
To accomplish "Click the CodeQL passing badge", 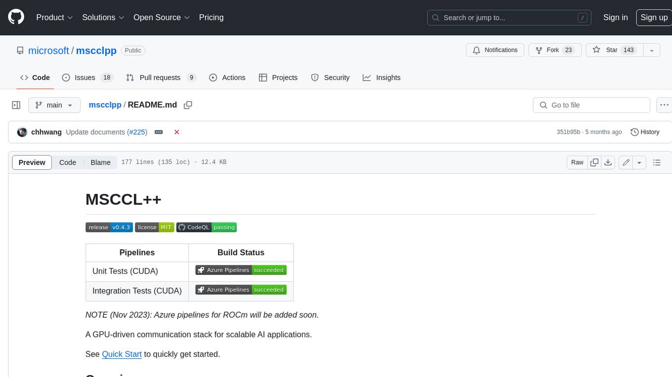I will click(x=207, y=227).
